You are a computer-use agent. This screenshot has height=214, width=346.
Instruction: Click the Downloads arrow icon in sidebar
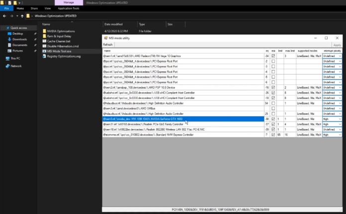click(x=9, y=39)
